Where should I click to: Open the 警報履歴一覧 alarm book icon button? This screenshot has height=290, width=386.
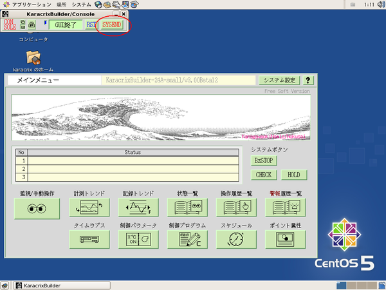tap(285, 208)
